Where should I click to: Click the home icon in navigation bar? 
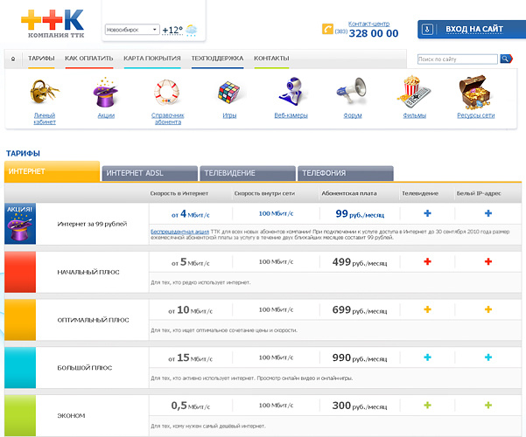[13, 59]
